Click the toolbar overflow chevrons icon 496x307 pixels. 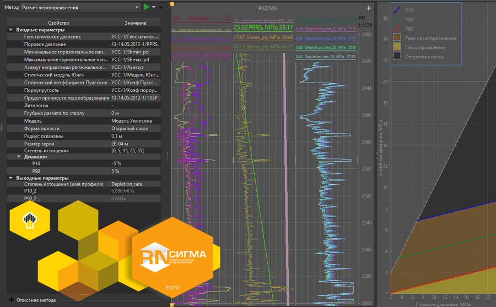162,8
